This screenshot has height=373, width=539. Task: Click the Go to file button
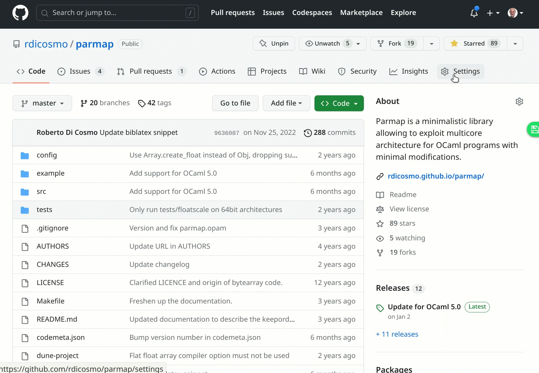click(x=235, y=103)
